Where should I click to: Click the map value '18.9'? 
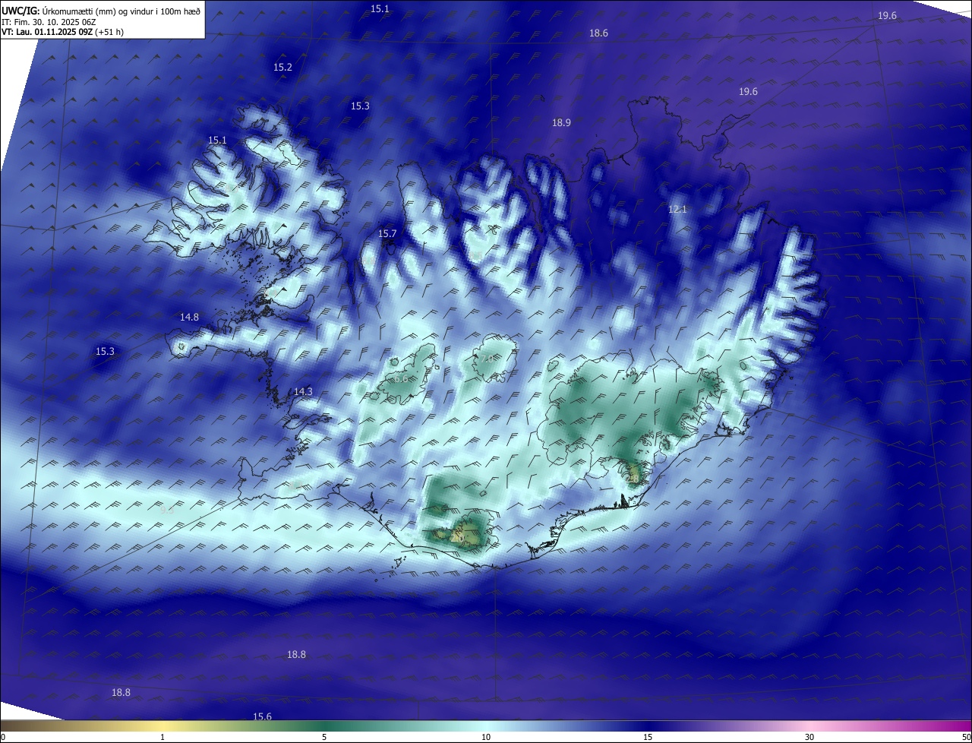coord(561,123)
